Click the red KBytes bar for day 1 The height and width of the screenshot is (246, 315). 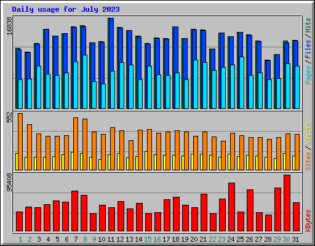(19, 221)
